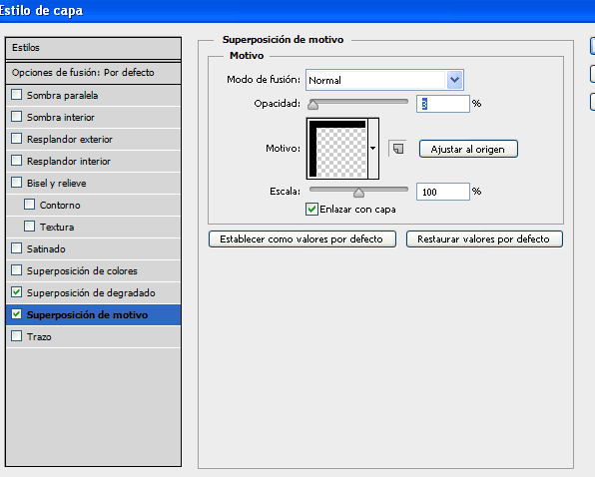Enable the Sombra paralela checkbox
This screenshot has width=595, height=477.
tap(16, 95)
